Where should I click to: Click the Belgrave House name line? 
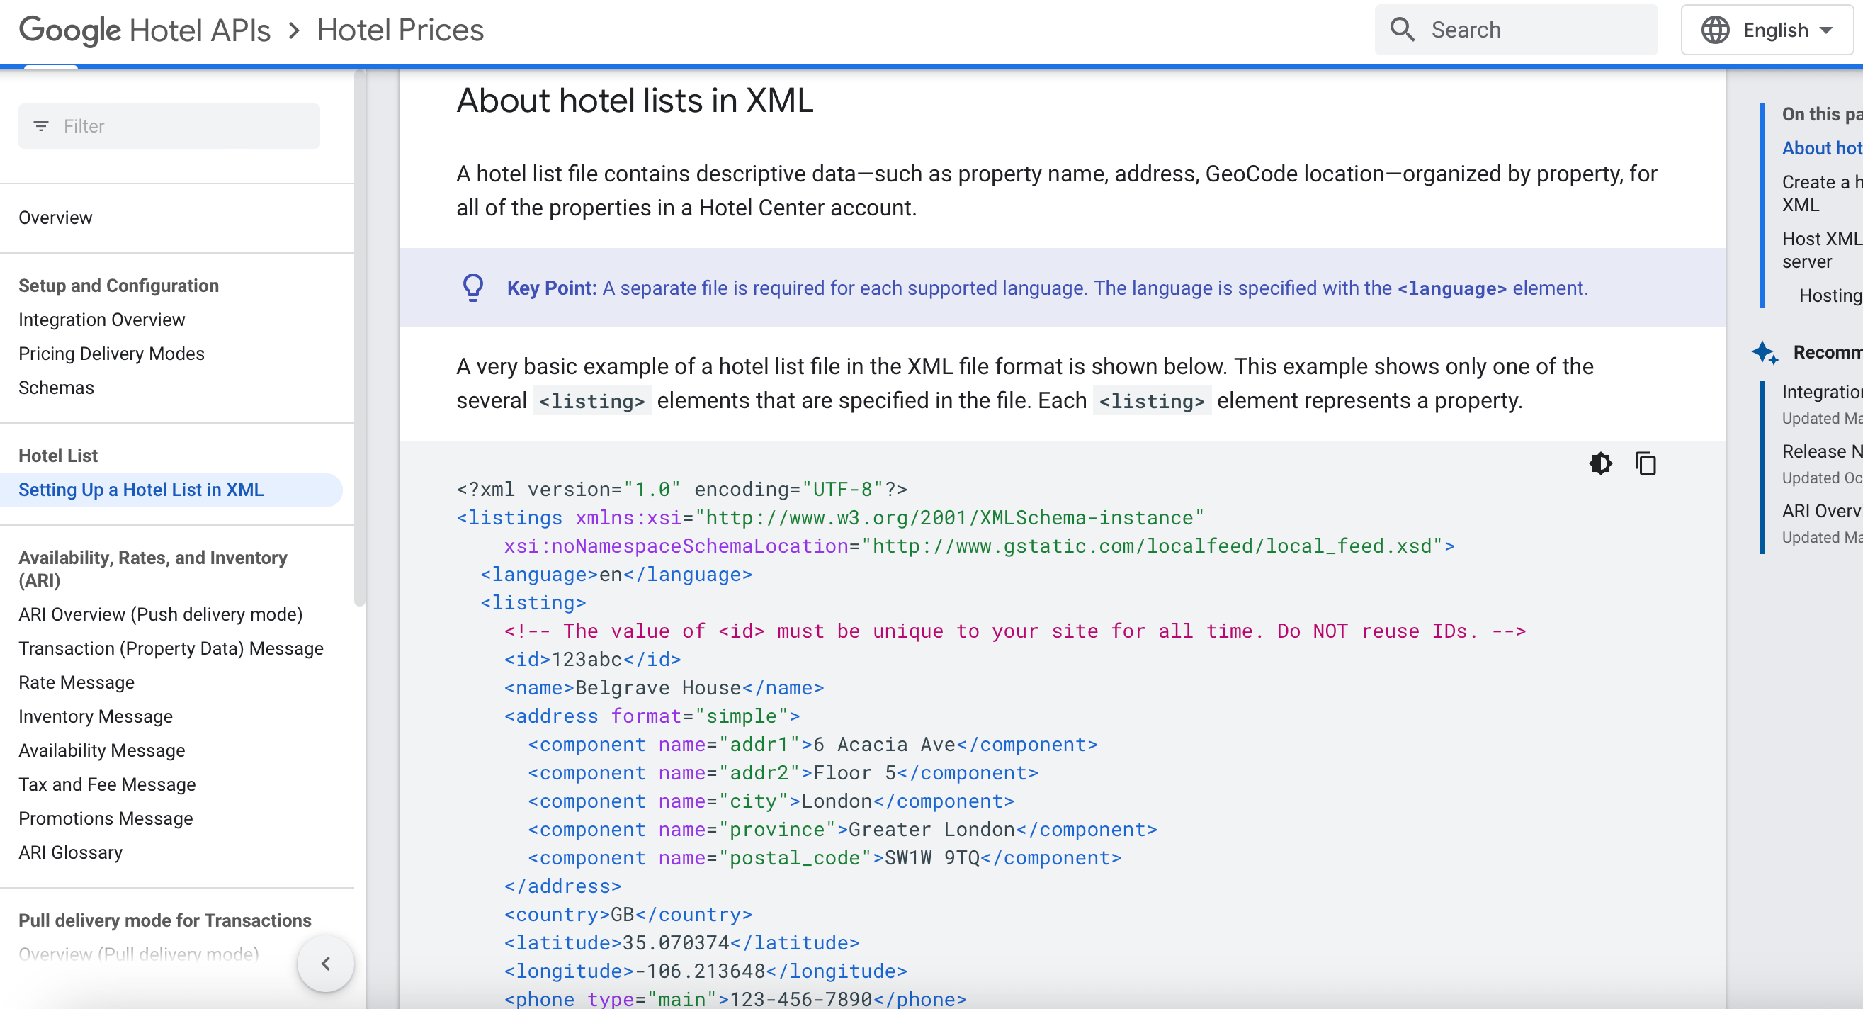tap(664, 687)
